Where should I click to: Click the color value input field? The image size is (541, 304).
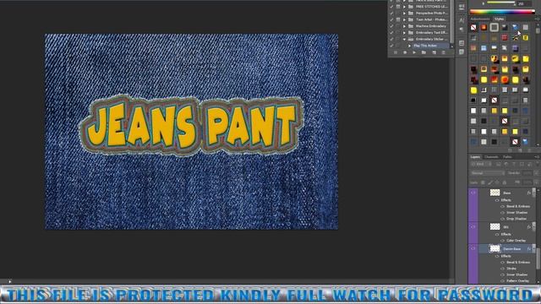tap(523, 3)
